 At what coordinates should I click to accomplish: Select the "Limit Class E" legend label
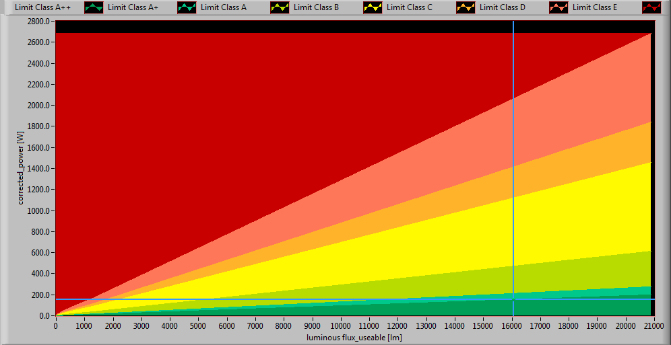[595, 7]
